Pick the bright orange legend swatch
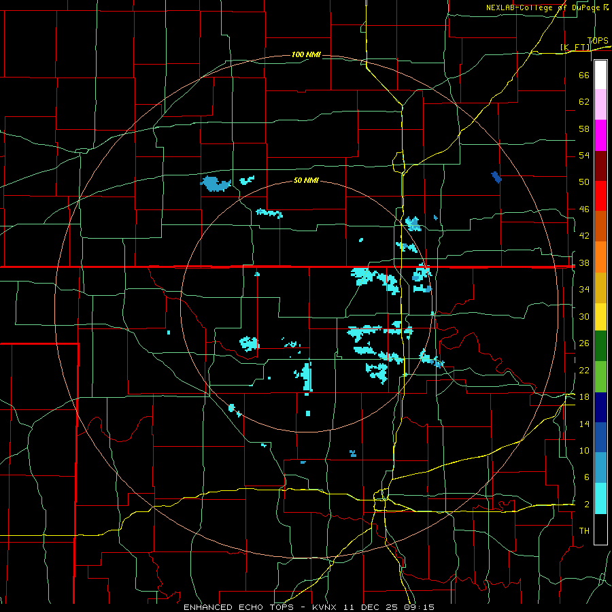 pyautogui.click(x=600, y=257)
